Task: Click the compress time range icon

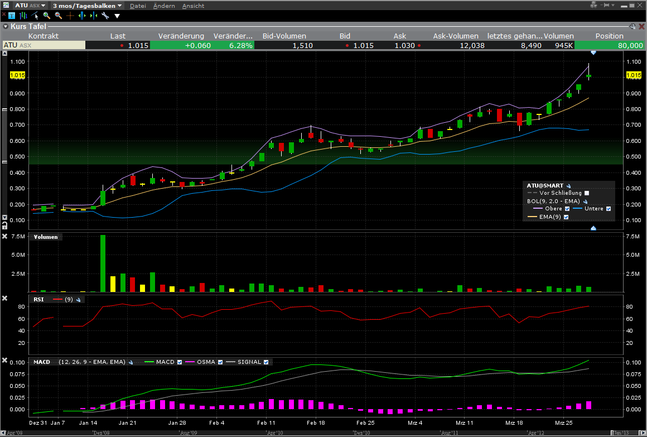Action: [94, 16]
